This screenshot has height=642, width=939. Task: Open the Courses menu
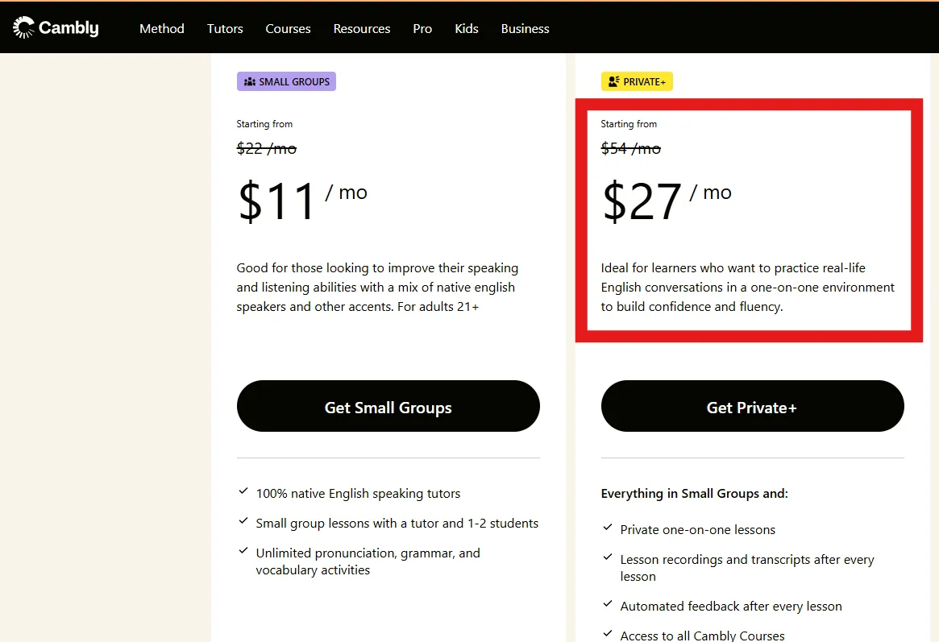(x=288, y=29)
